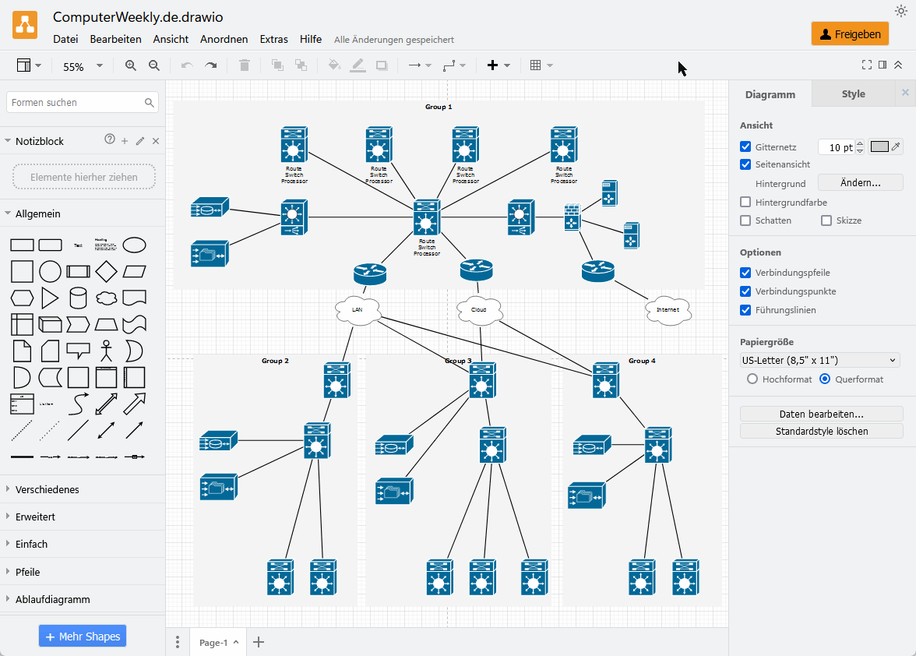Viewport: 916px width, 656px height.
Task: Click the Freigeben button
Action: tap(850, 34)
